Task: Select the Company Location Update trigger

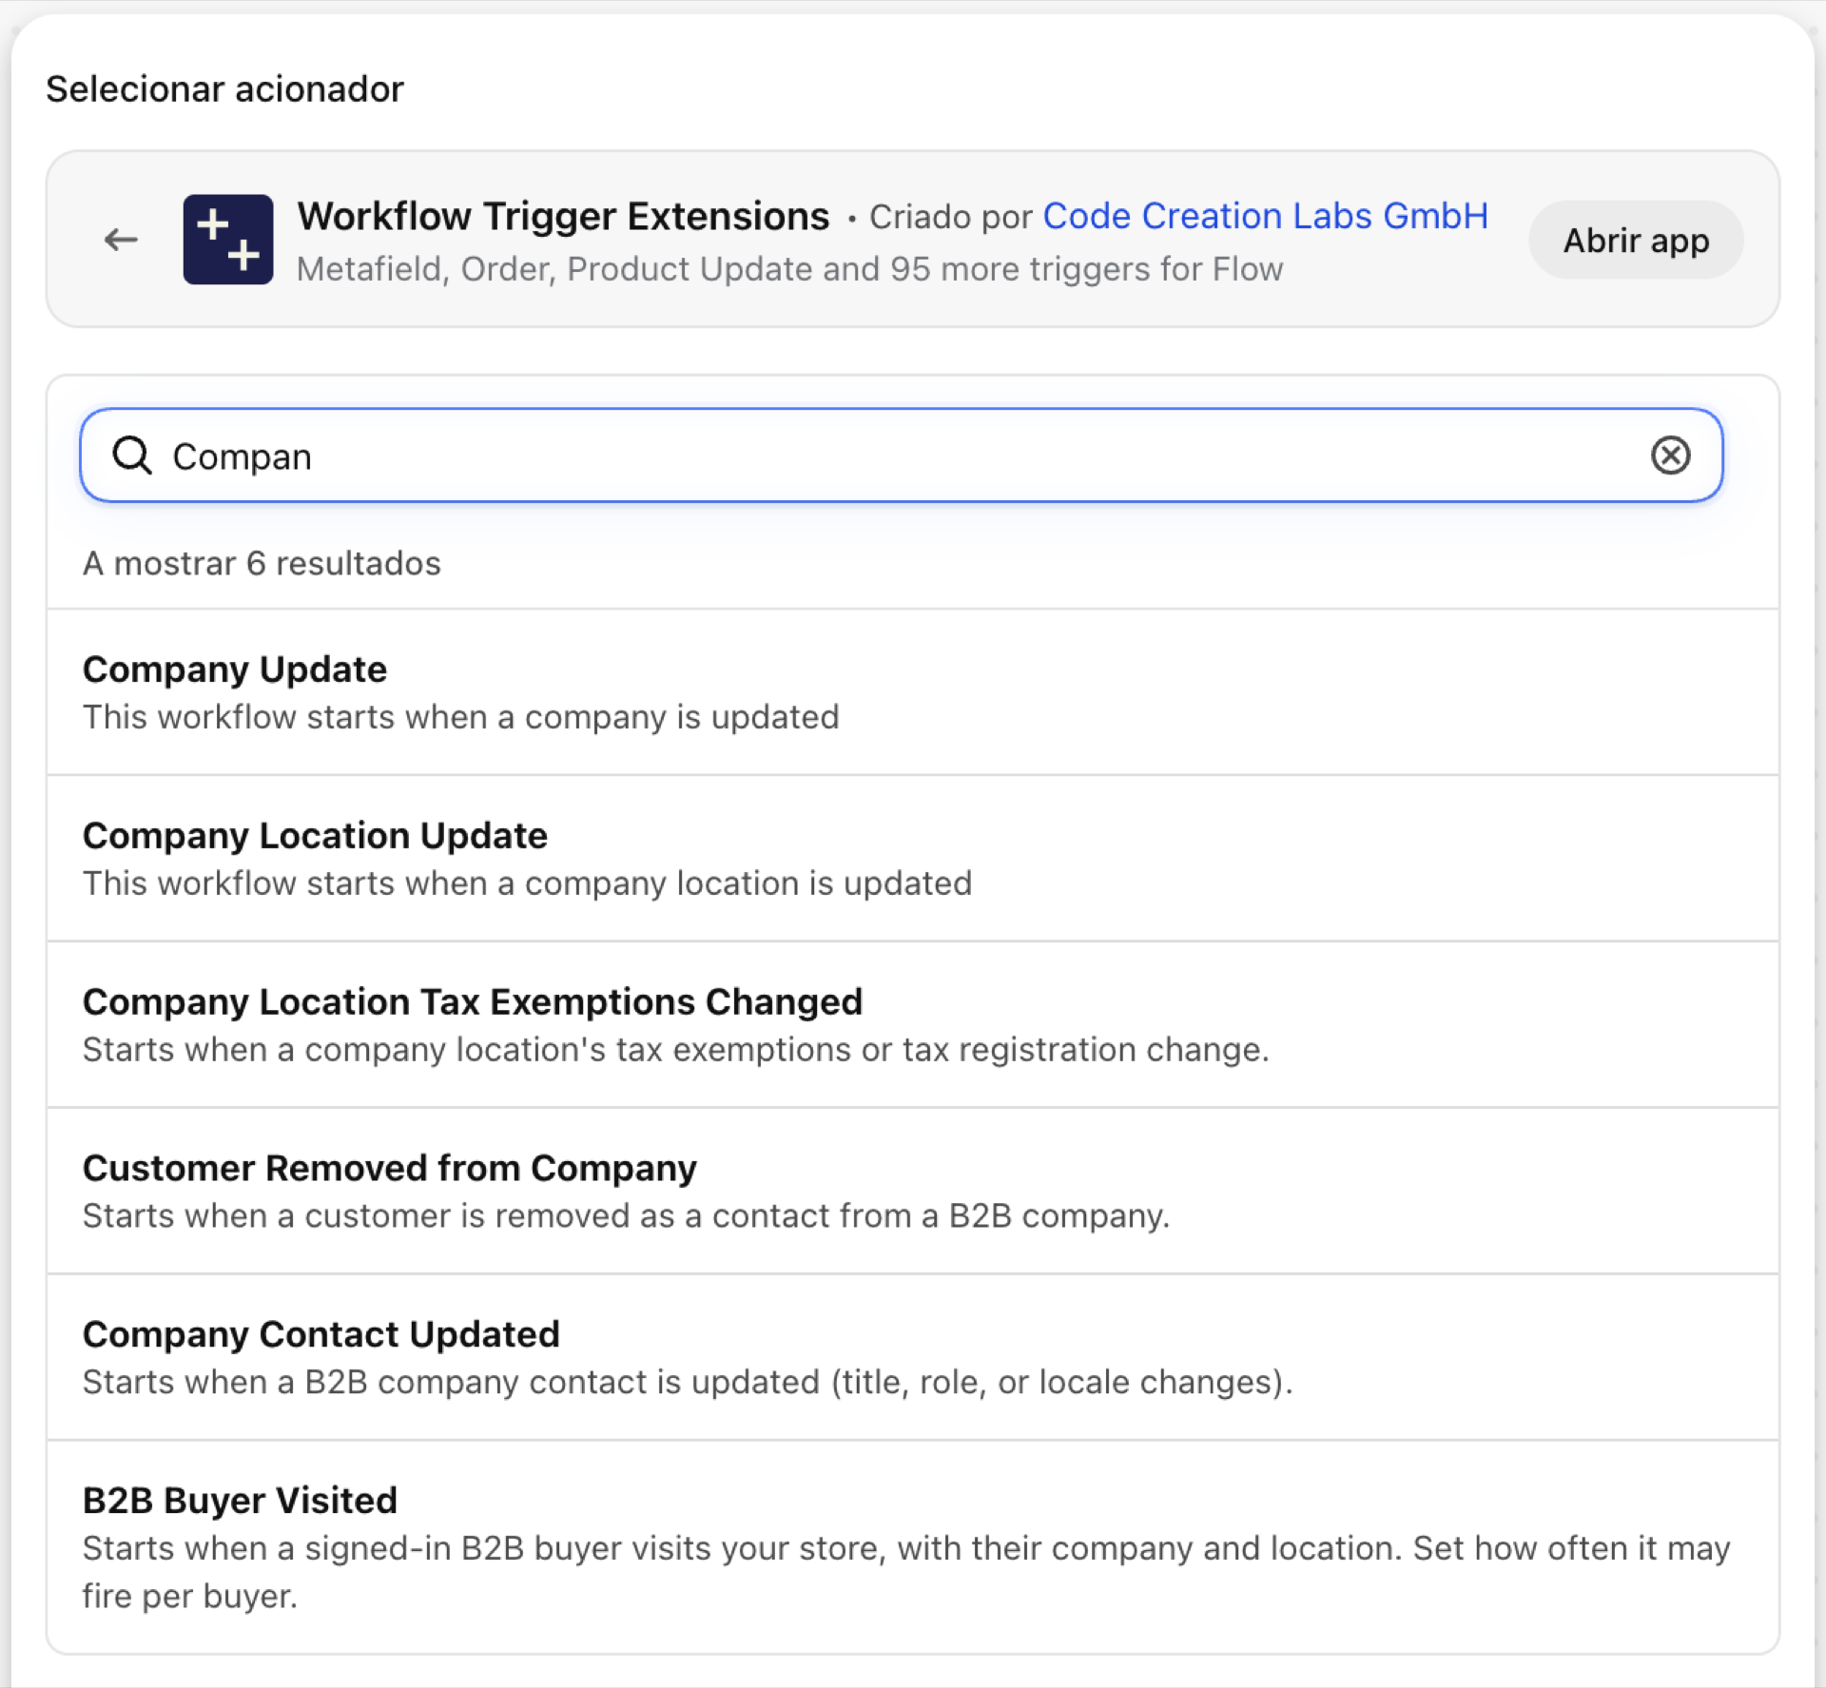Action: 913,859
